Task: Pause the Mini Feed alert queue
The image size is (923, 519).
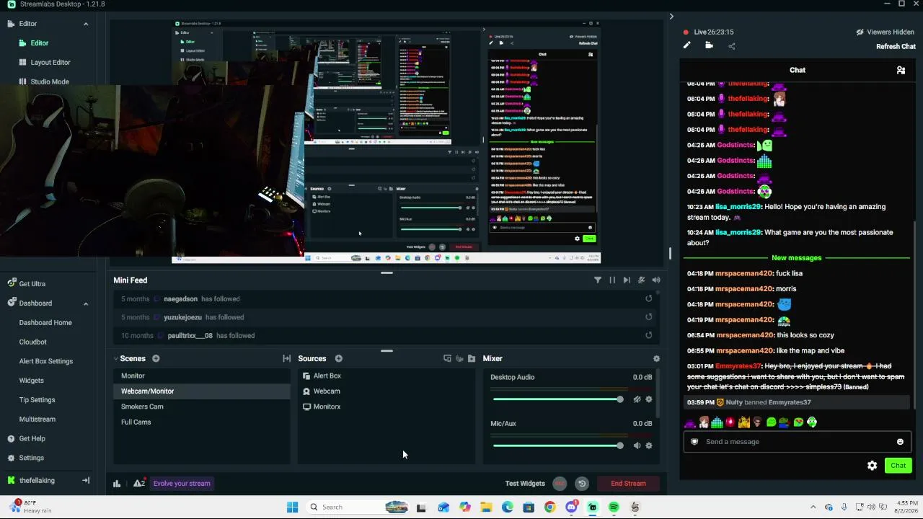Action: tap(612, 280)
